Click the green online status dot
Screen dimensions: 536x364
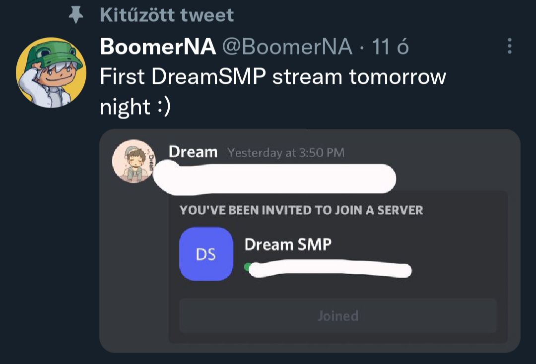248,267
